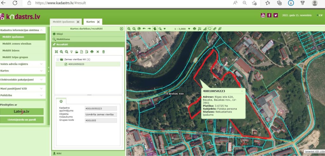Collapse the Zemes vienības KK tree node
The height and width of the screenshot is (156, 325).
click(x=57, y=59)
